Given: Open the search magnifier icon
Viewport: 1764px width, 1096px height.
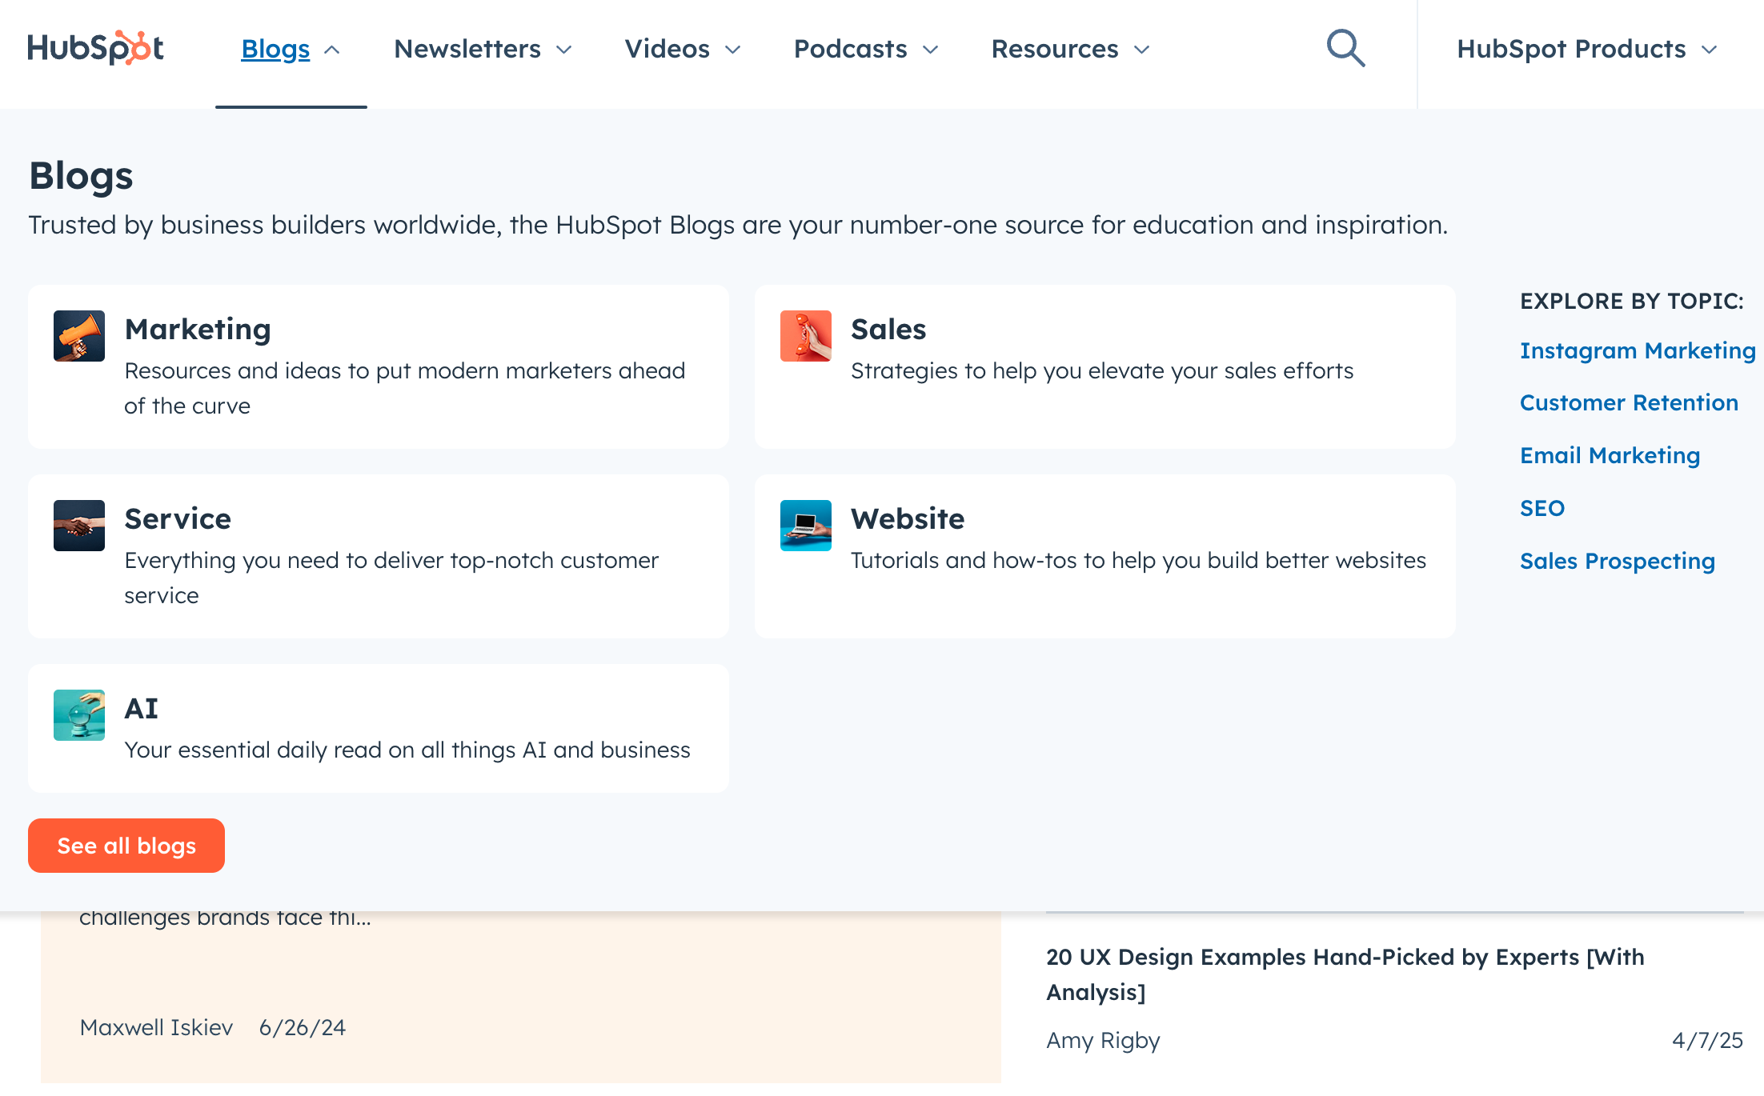Looking at the screenshot, I should (1345, 49).
